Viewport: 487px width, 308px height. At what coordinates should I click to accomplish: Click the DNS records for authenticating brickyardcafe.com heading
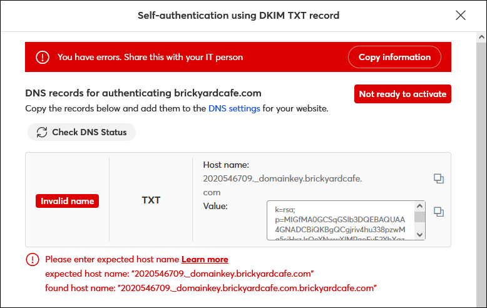[x=143, y=93]
